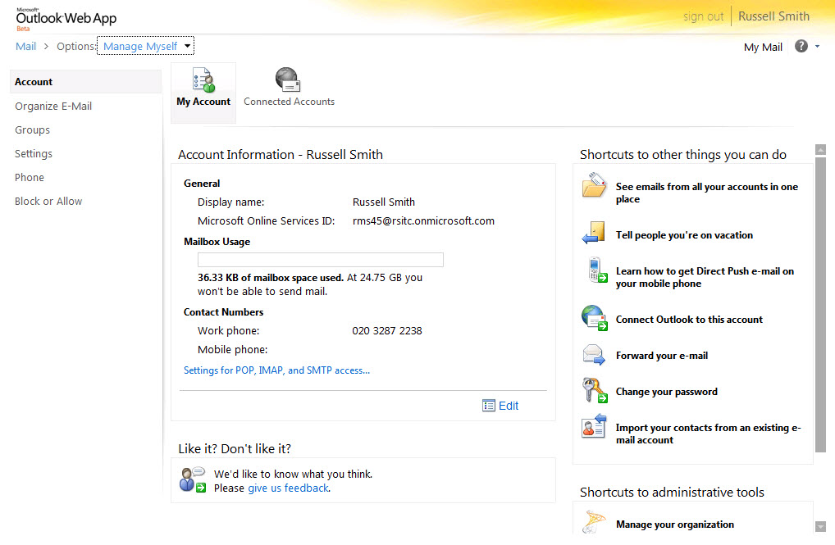Open the help question mark icon
Image resolution: width=835 pixels, height=545 pixels.
coord(801,47)
